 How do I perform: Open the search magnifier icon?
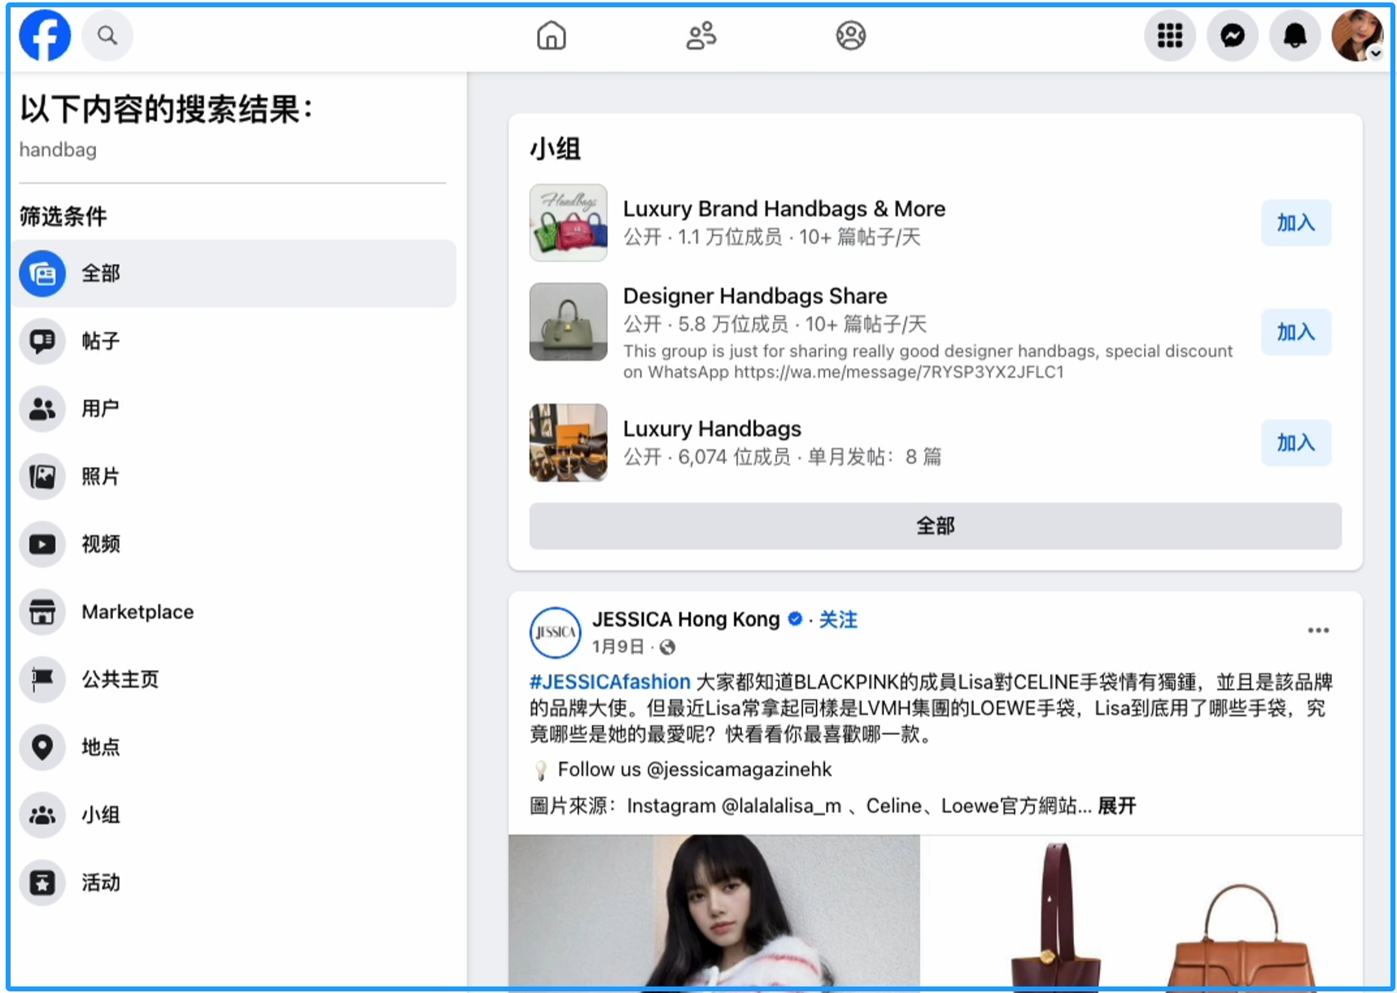(x=107, y=36)
